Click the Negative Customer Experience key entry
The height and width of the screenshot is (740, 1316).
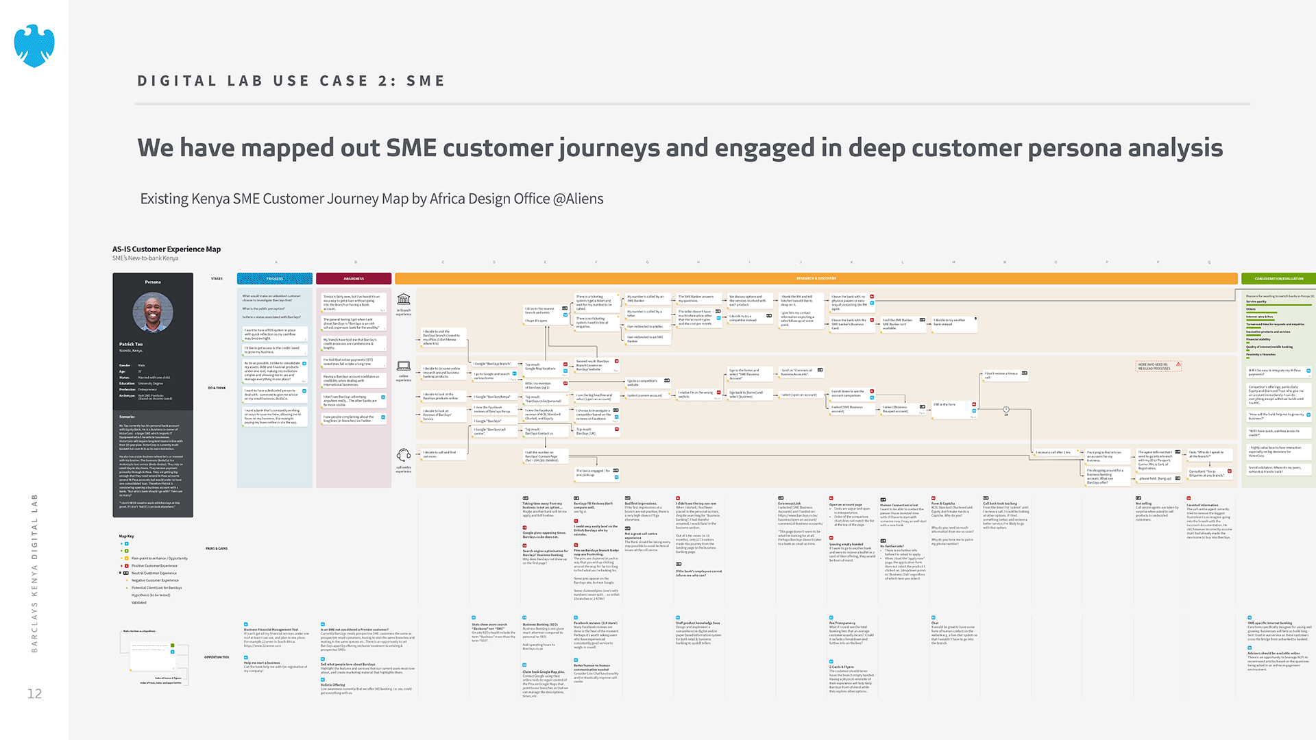coord(155,580)
